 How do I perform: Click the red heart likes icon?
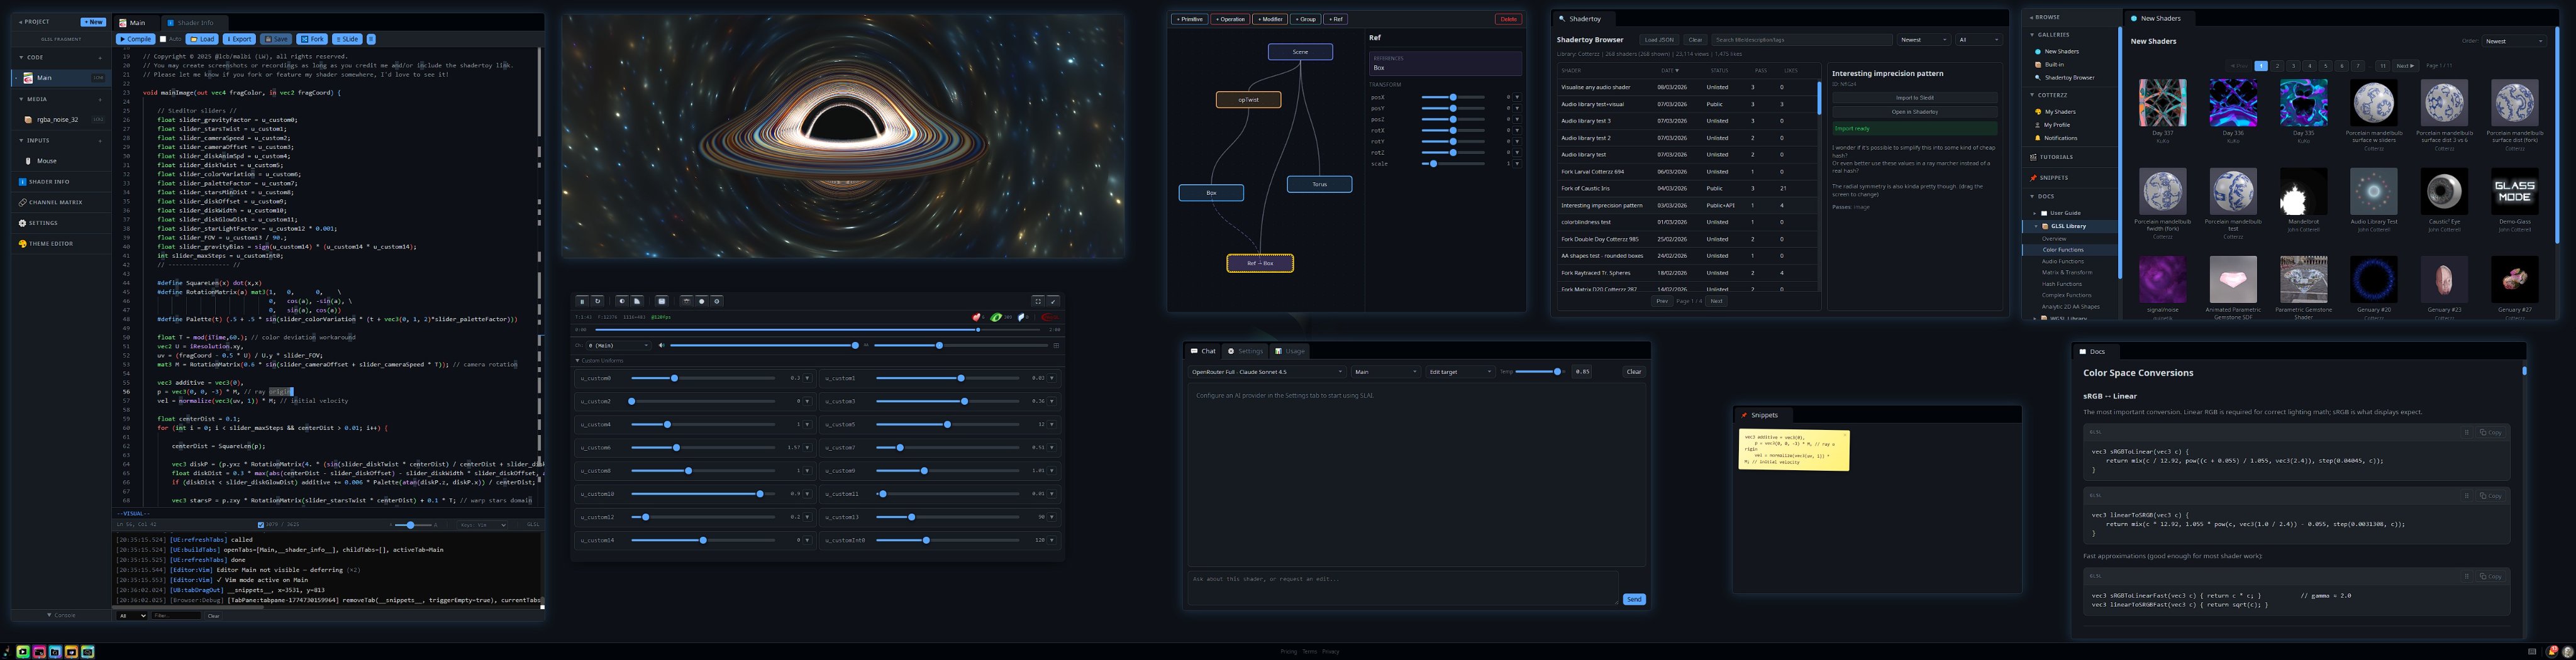click(x=977, y=317)
